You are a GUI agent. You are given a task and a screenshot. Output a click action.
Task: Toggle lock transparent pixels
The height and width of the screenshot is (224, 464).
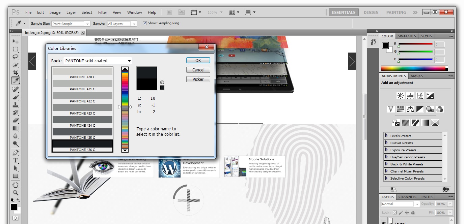[x=394, y=213]
